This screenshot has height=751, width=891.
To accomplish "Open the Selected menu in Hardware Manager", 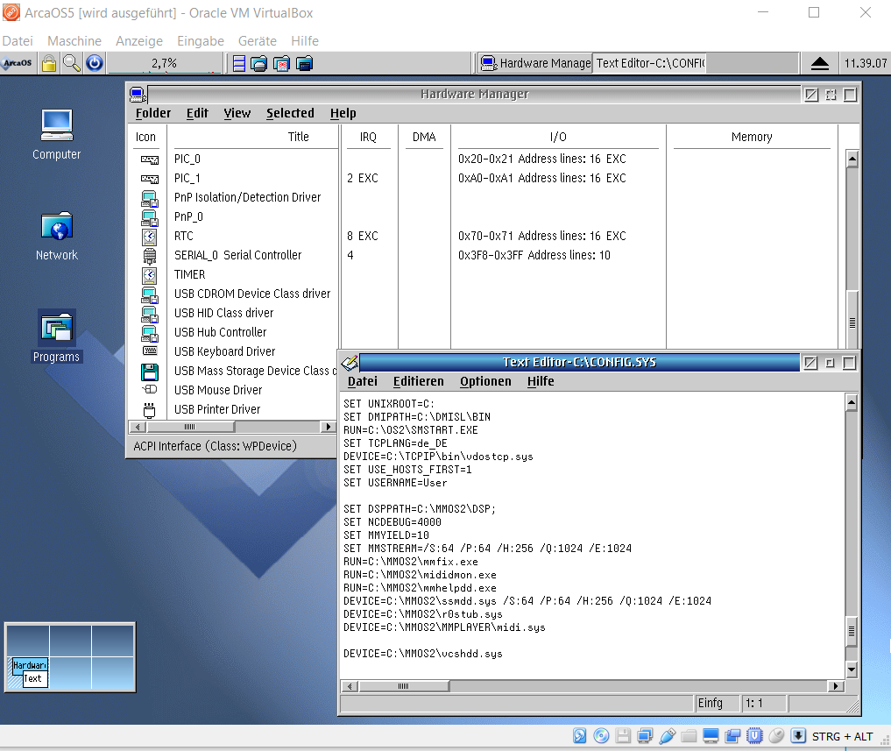I will coord(290,113).
